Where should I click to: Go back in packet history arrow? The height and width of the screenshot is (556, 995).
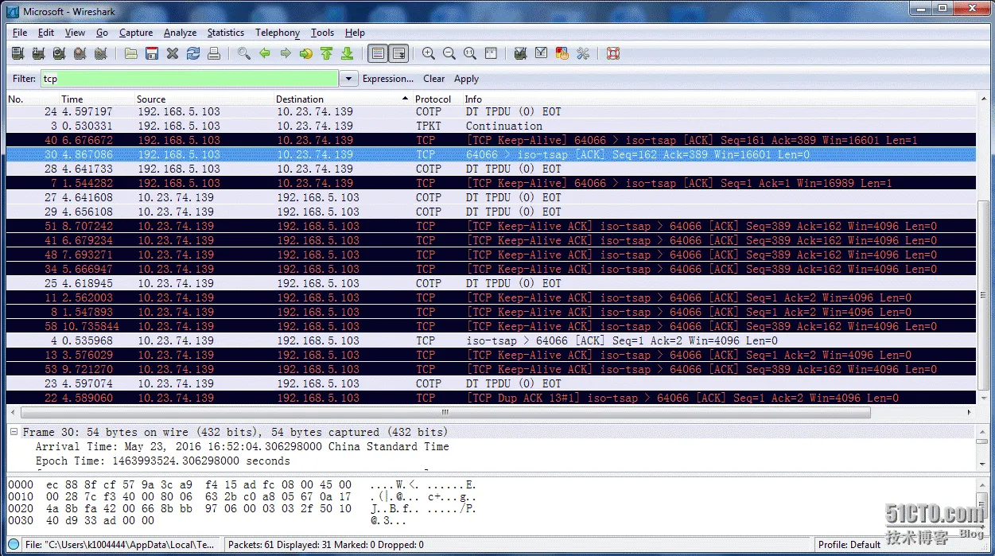point(265,53)
